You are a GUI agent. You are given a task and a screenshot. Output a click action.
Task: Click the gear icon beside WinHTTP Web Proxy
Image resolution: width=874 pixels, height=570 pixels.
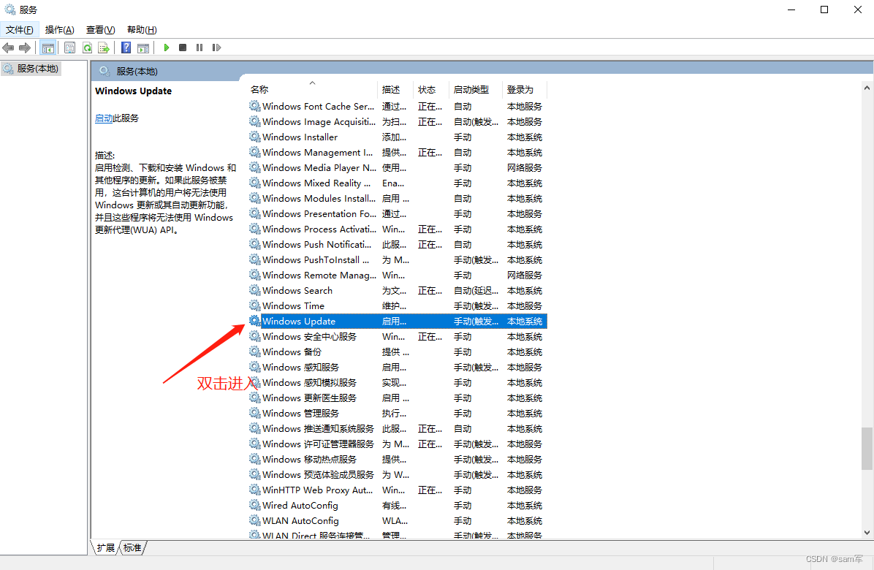[255, 490]
